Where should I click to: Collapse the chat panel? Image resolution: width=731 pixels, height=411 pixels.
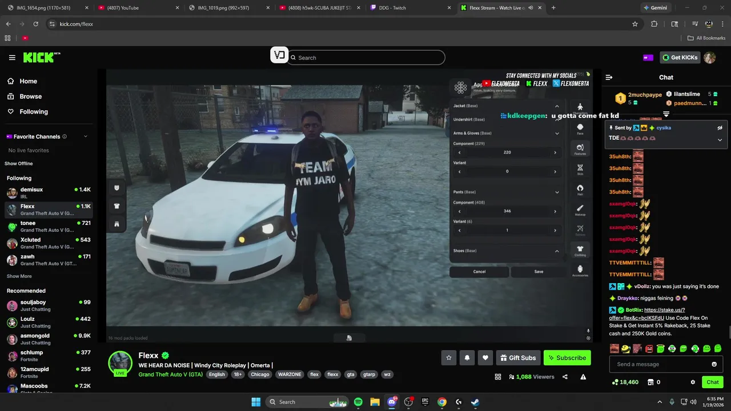[609, 77]
